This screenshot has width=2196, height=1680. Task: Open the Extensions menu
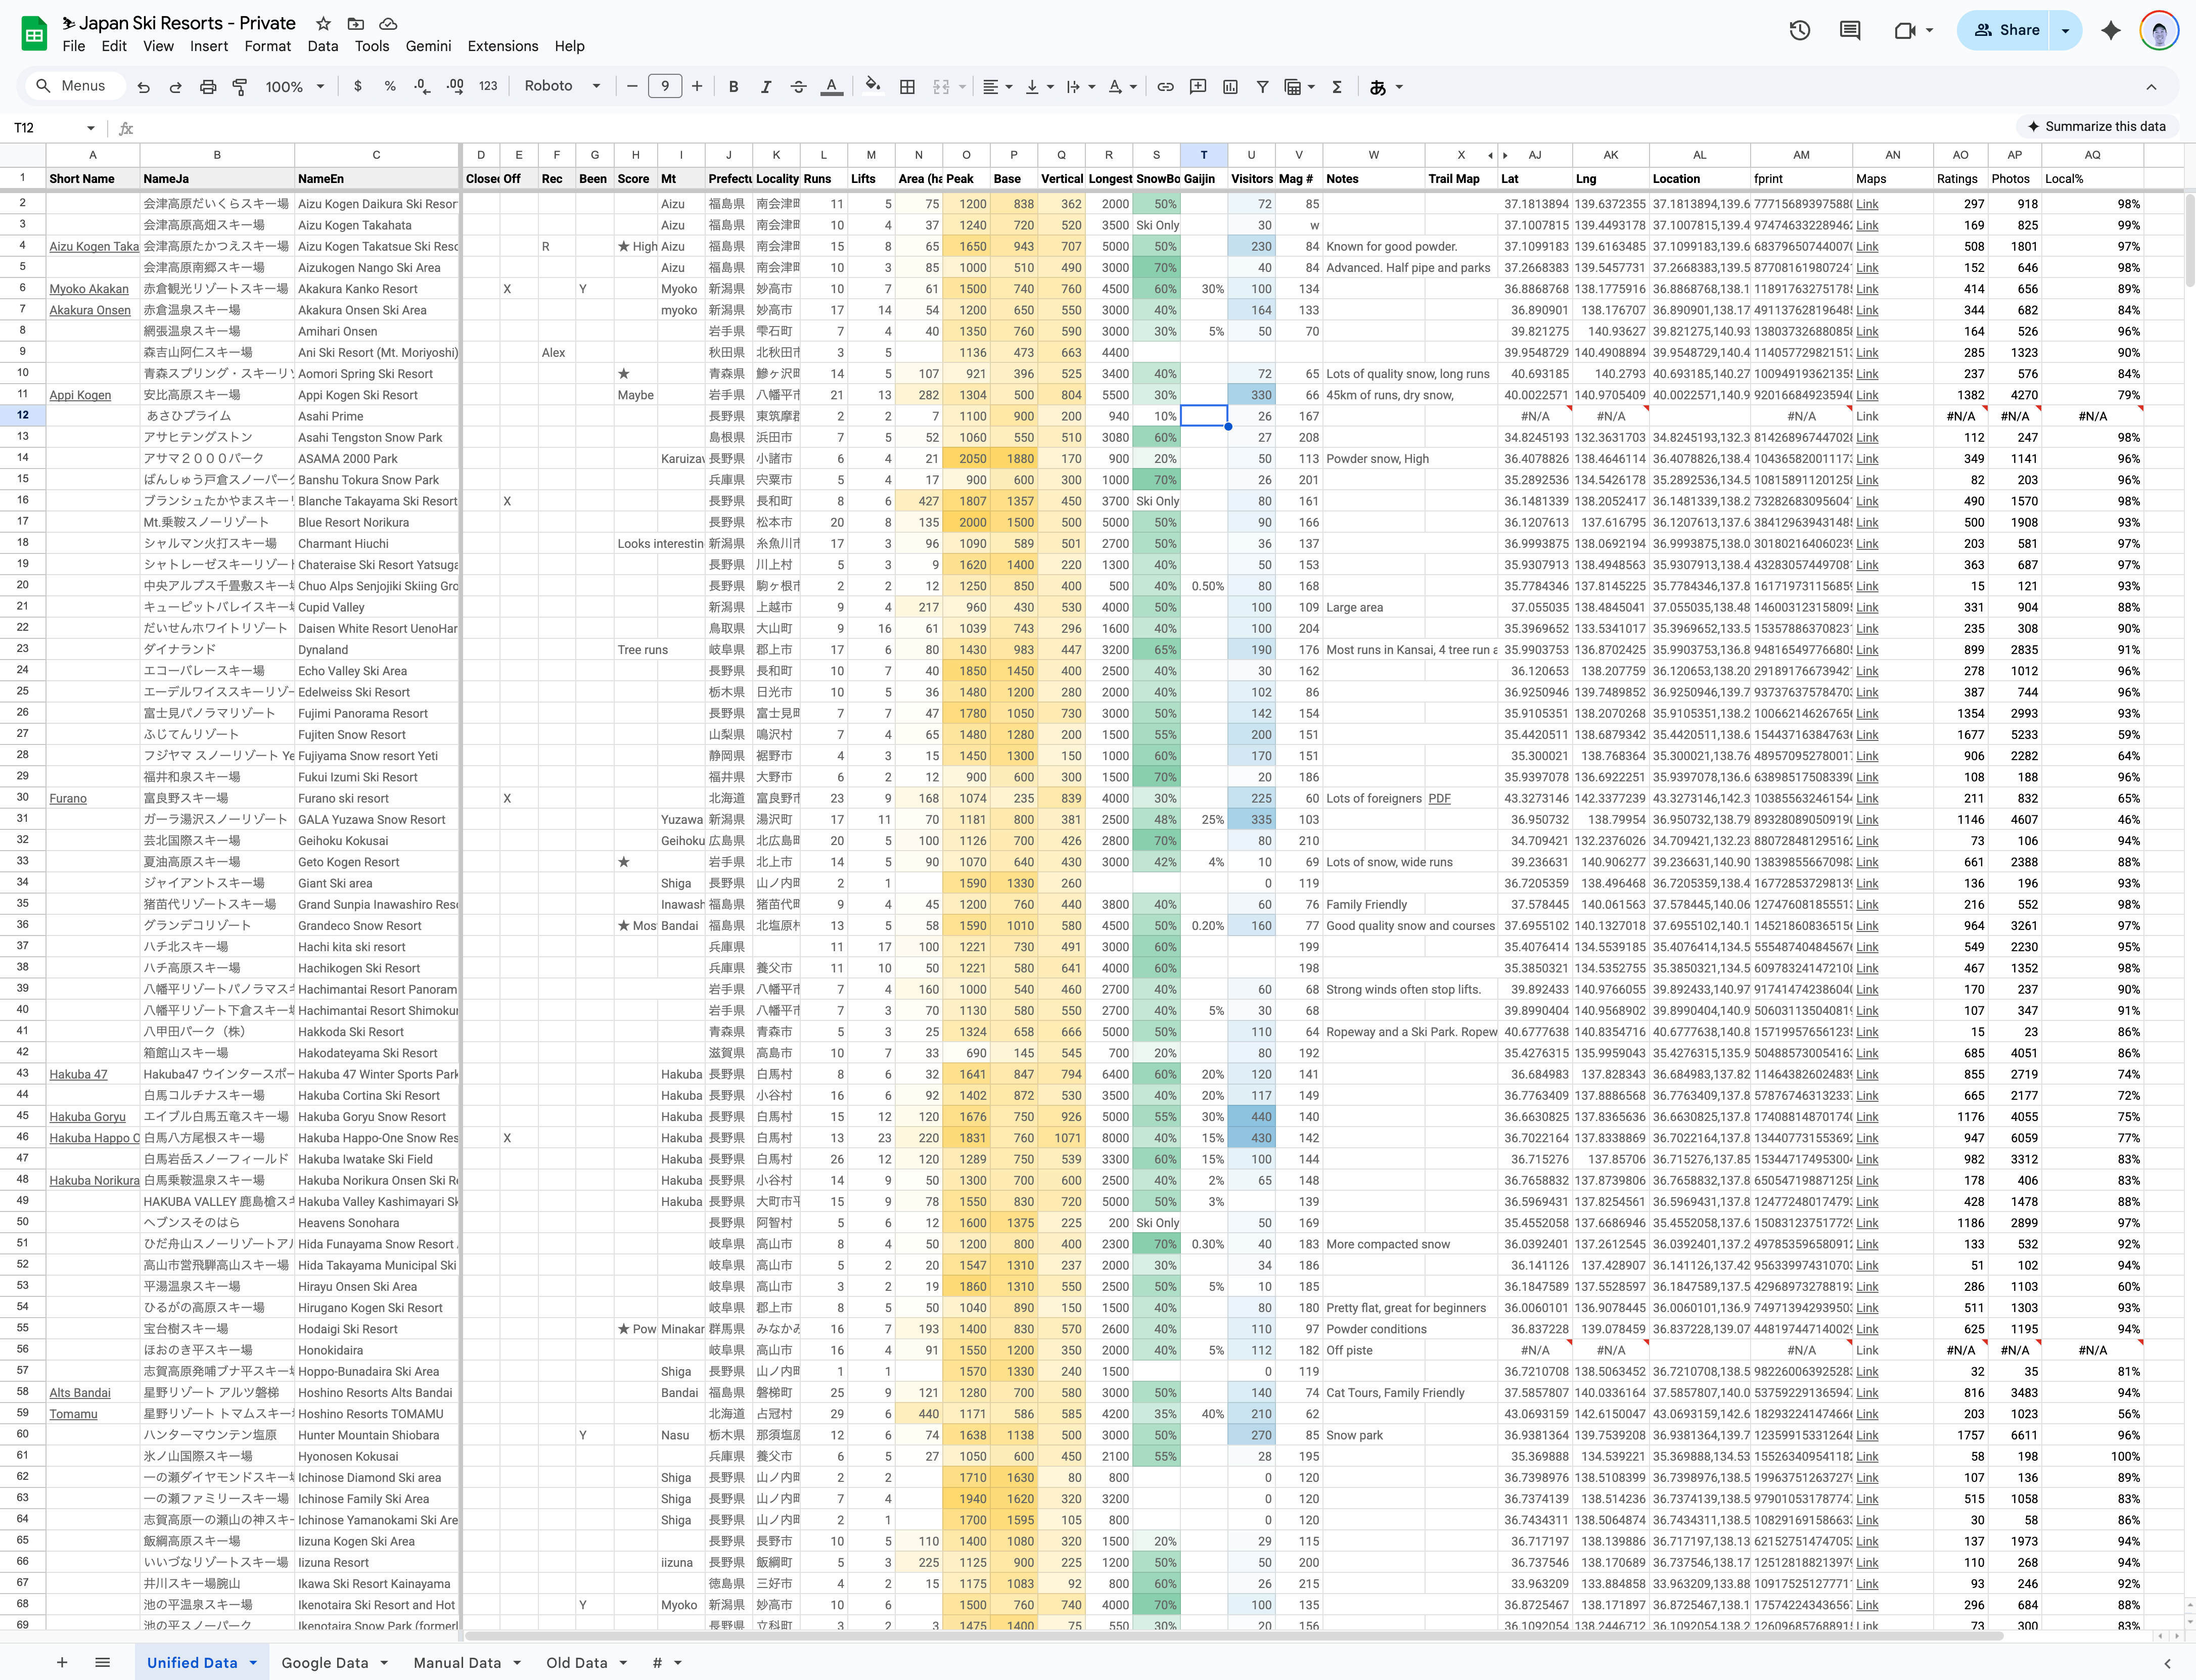[x=502, y=46]
